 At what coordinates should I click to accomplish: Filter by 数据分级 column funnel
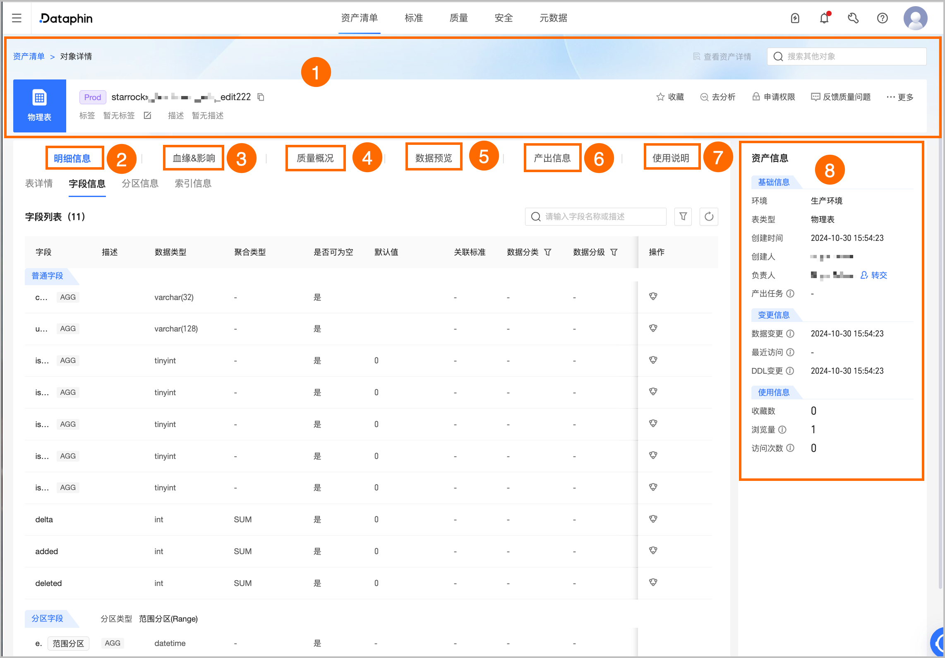614,252
